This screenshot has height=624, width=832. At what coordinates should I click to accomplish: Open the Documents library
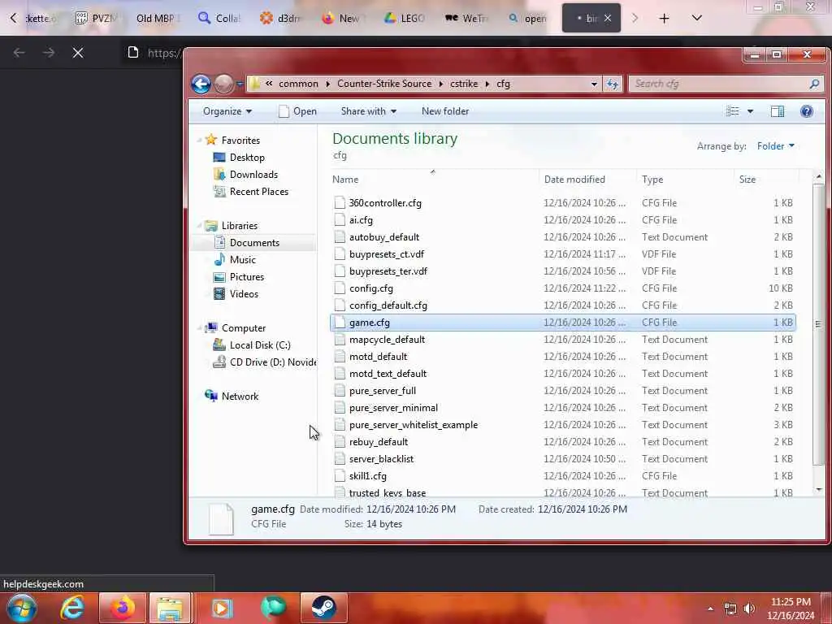(254, 242)
